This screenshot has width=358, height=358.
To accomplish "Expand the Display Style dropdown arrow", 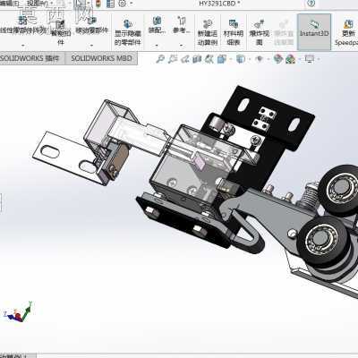I will pyautogui.click(x=250, y=59).
